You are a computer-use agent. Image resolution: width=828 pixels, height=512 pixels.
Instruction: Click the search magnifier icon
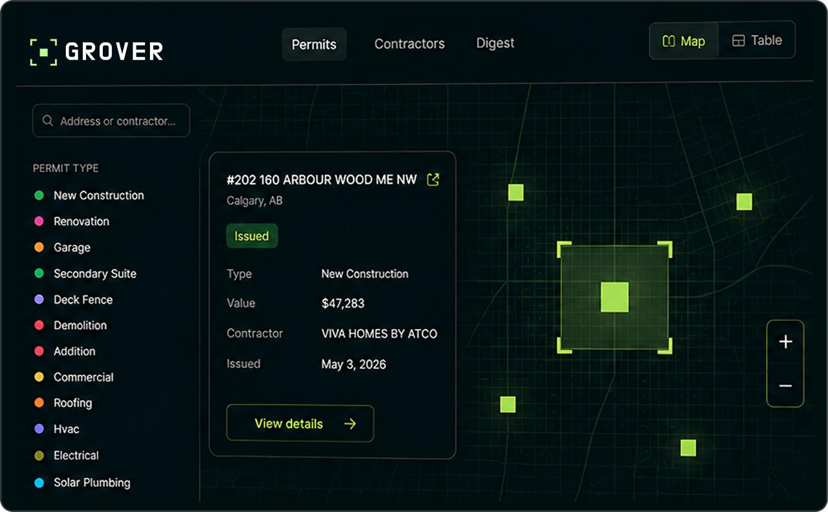coord(47,121)
